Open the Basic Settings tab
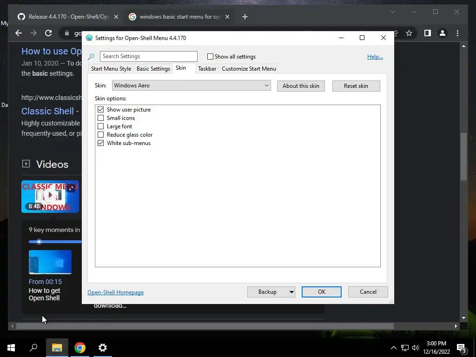The image size is (476, 357). (153, 69)
